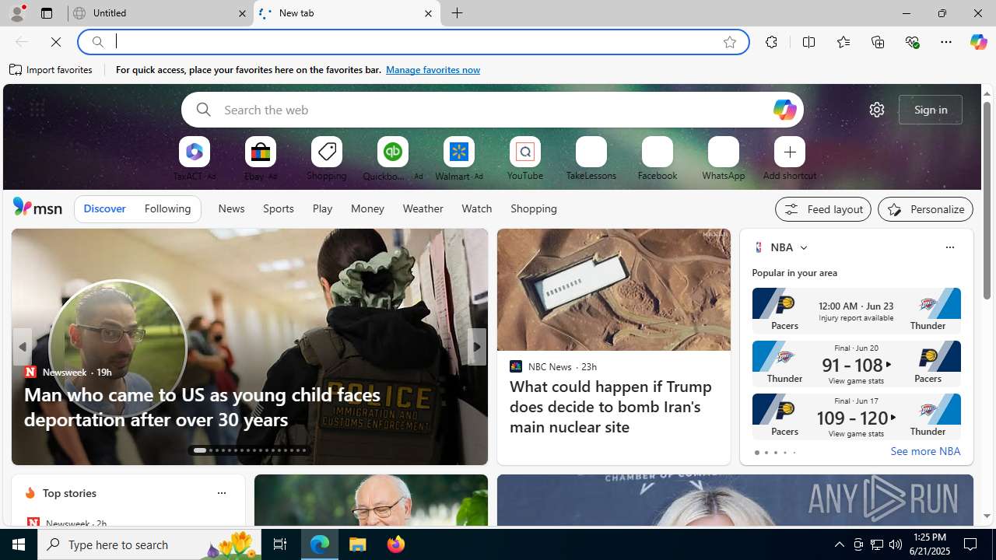Click the Add shortcut plus icon
The image size is (996, 560).
coord(790,152)
